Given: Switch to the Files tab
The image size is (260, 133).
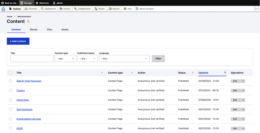Looking at the screenshot, I should 49,30.
